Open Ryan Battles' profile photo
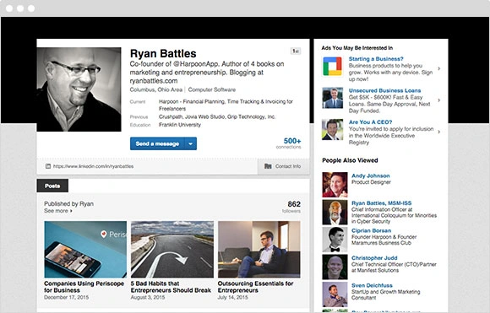 tap(79, 89)
